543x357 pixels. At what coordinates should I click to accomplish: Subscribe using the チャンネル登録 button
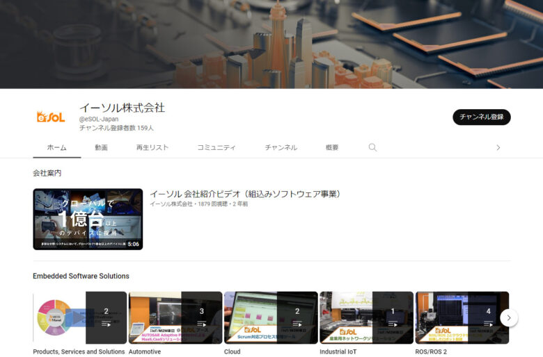(482, 117)
